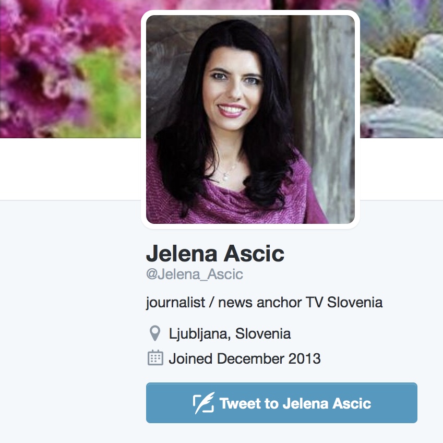Open the @Jelena_Ascic handle link
This screenshot has width=443, height=443.
coord(195,274)
